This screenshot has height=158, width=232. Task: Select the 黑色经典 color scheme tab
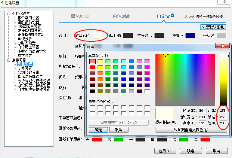click(x=80, y=17)
